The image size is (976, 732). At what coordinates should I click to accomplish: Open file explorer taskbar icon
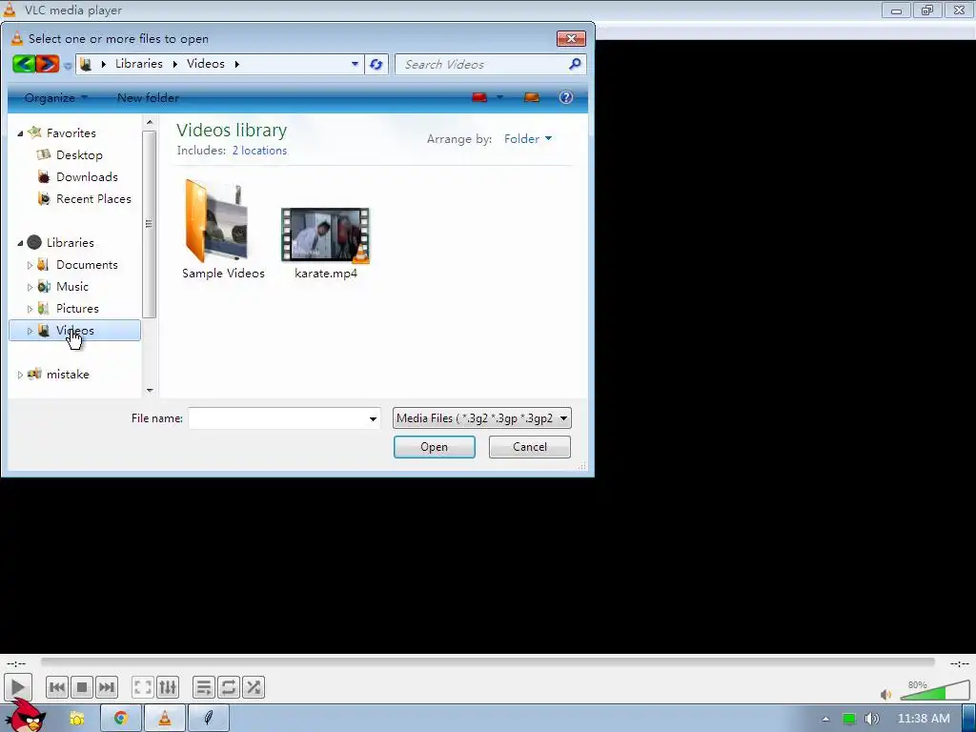77,719
